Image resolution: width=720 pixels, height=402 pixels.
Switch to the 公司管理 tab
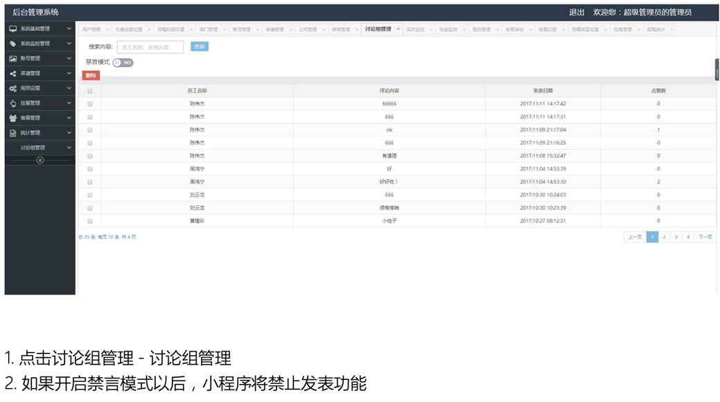click(x=308, y=29)
